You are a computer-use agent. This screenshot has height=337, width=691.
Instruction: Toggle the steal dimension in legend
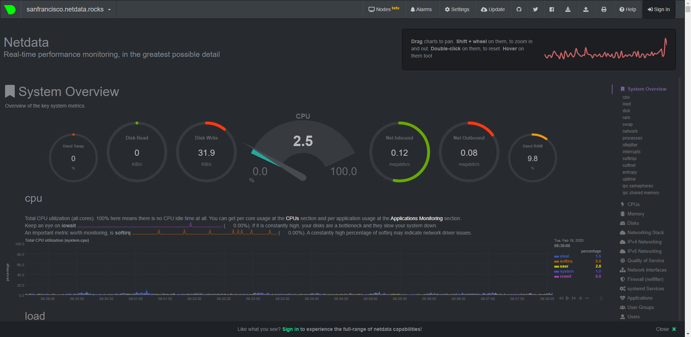564,256
